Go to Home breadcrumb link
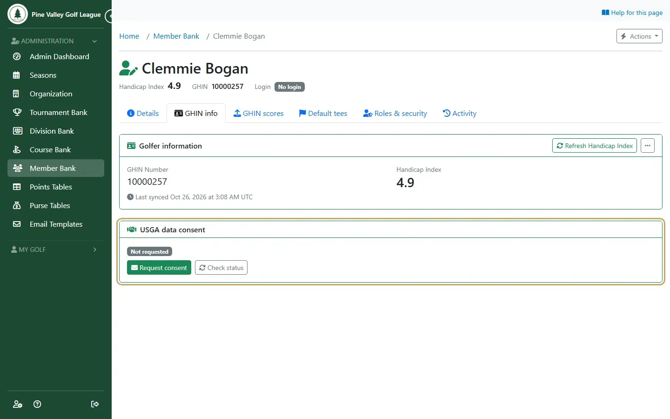Image resolution: width=670 pixels, height=419 pixels. [129, 36]
